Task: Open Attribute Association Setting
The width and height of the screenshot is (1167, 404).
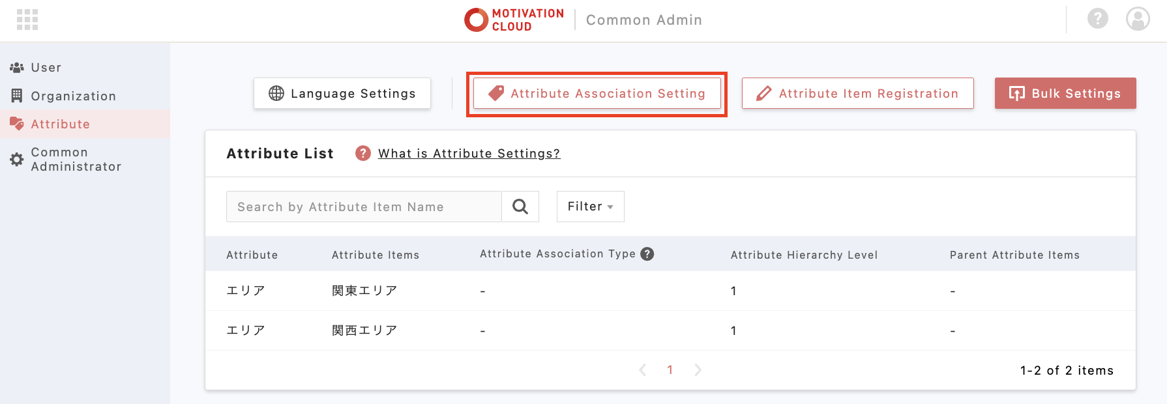Action: 597,94
